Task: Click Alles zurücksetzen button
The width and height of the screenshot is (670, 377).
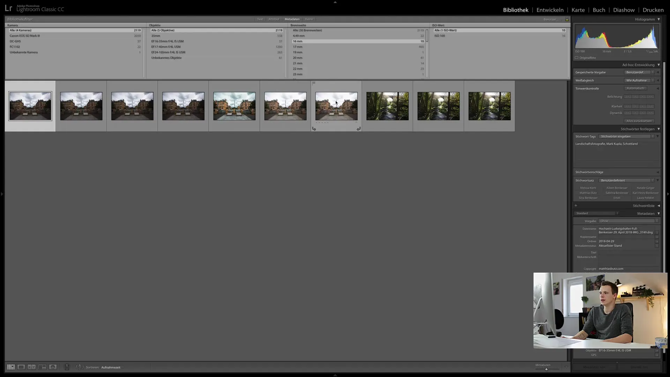Action: [639, 121]
